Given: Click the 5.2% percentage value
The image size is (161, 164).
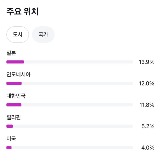Looking at the screenshot, I should [148, 126].
